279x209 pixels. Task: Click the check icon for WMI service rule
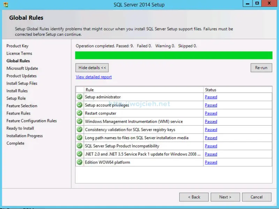[79, 121]
